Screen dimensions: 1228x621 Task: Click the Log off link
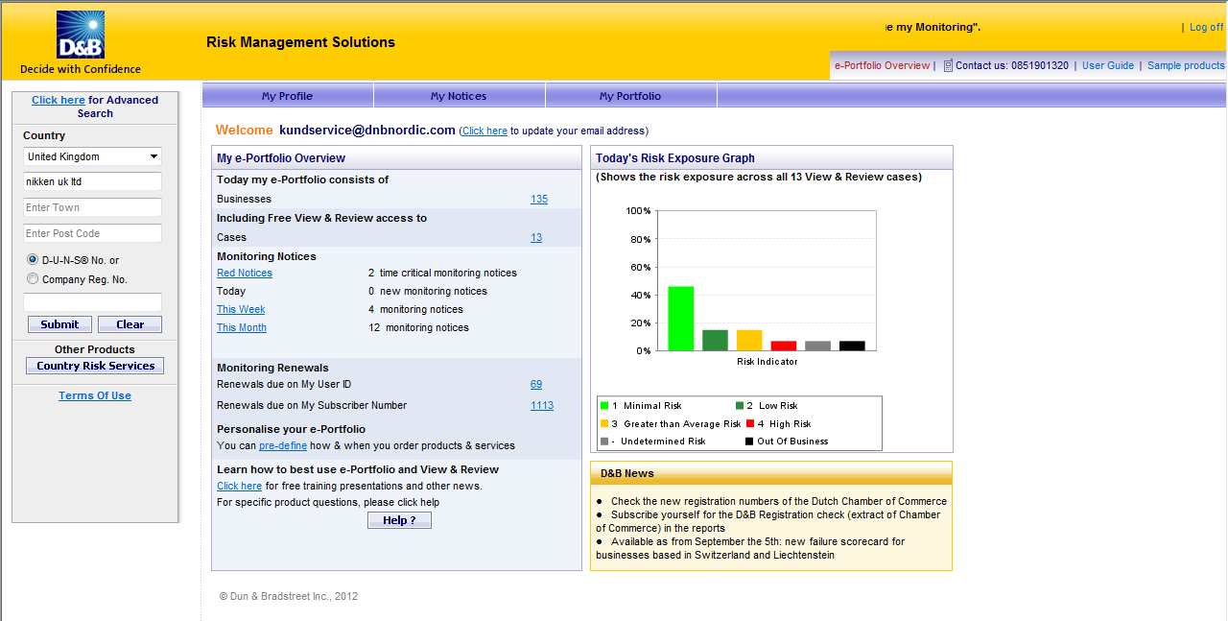[x=1206, y=27]
